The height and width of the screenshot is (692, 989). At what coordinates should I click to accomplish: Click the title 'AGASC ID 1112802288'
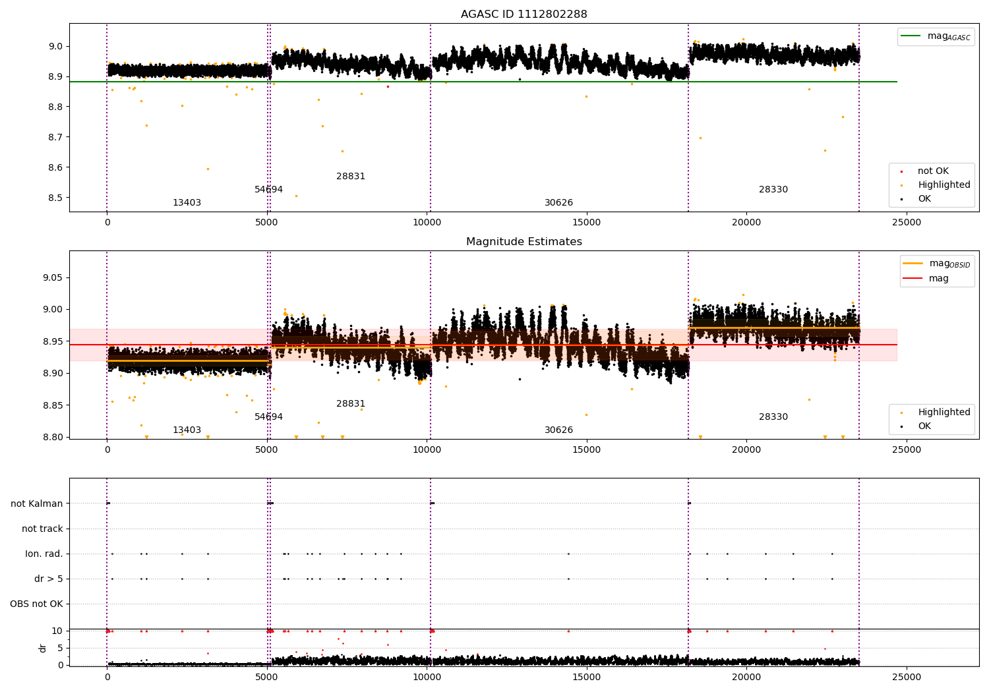tap(524, 14)
